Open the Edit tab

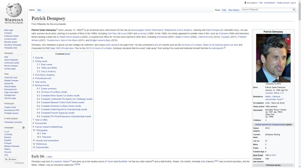(x=224, y=10)
